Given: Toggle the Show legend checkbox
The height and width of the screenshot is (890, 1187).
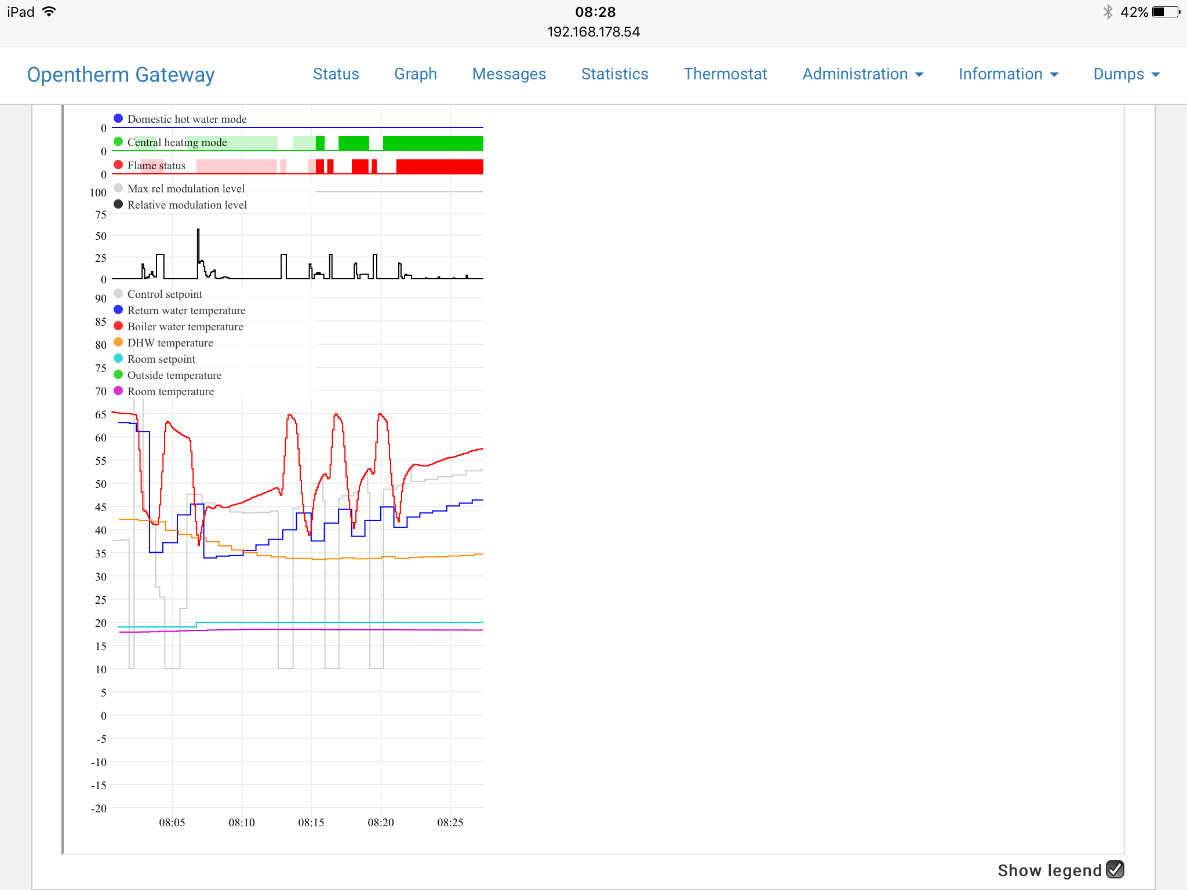Looking at the screenshot, I should [1115, 869].
